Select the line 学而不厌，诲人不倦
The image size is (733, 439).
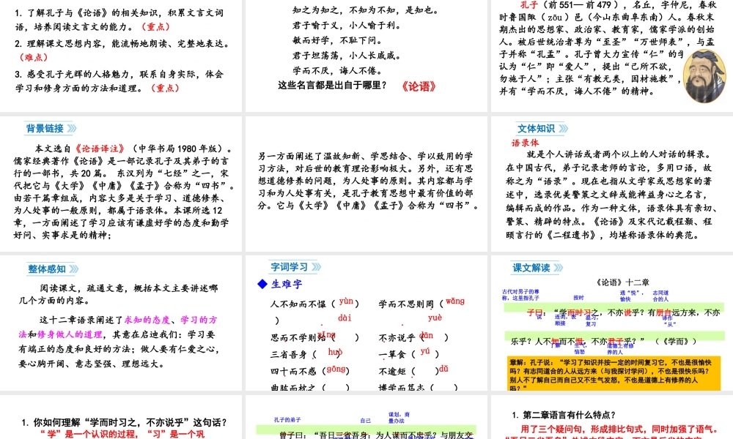(337, 70)
